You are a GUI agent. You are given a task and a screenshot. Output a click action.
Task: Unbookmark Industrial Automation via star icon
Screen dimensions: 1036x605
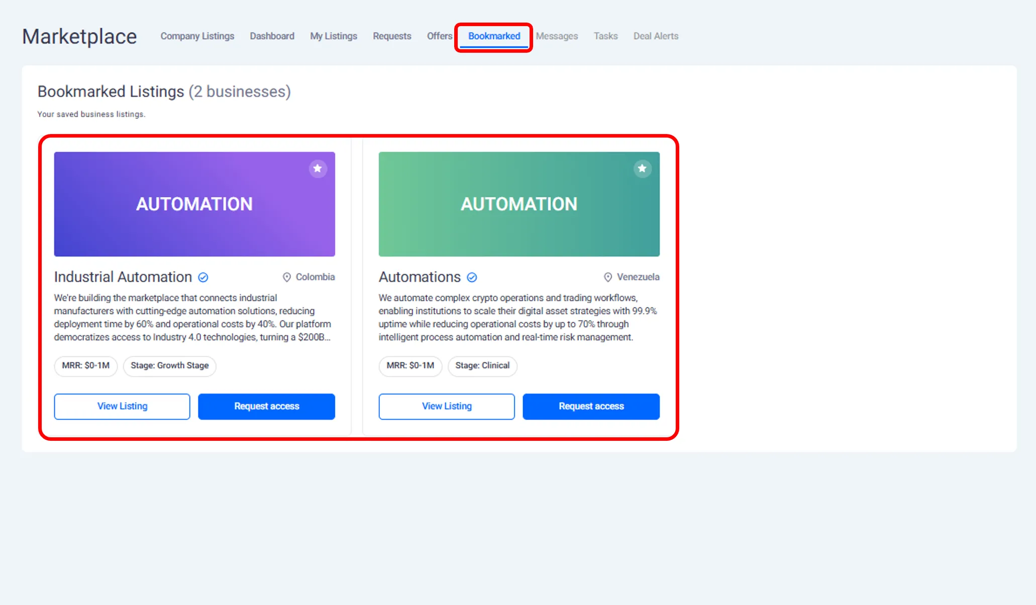(318, 169)
